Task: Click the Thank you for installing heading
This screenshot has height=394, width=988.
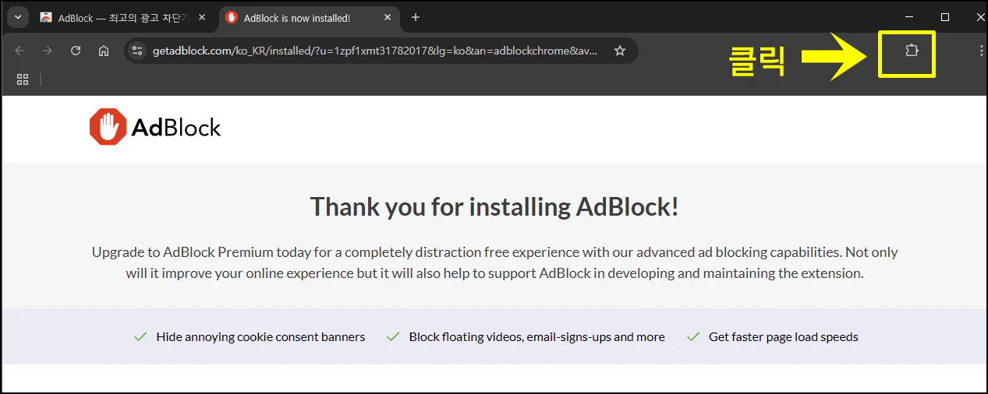Action: (494, 206)
